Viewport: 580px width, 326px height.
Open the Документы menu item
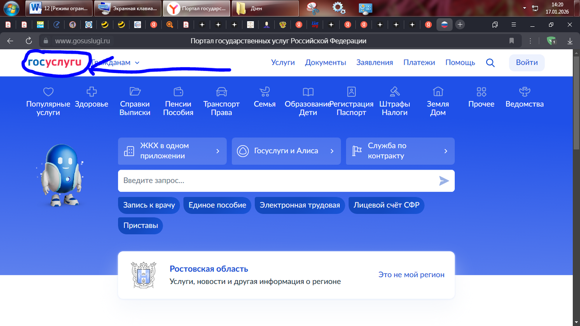326,62
